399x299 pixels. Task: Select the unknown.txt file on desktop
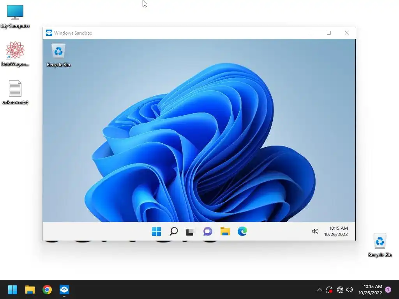click(x=15, y=92)
